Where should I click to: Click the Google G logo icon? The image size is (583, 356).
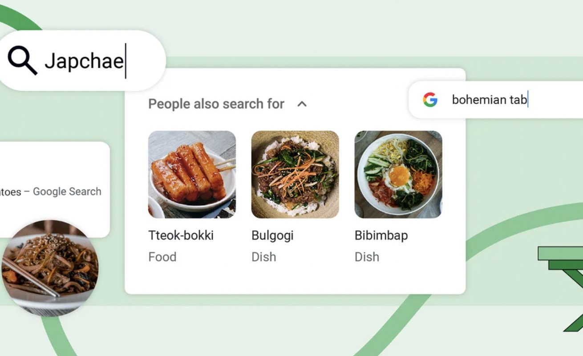click(x=430, y=100)
